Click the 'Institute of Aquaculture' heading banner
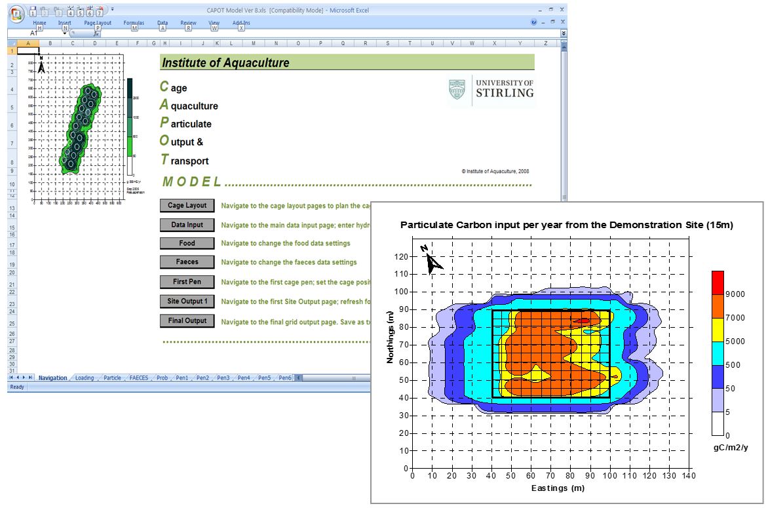Viewport: 768px width, 508px height. click(x=347, y=62)
